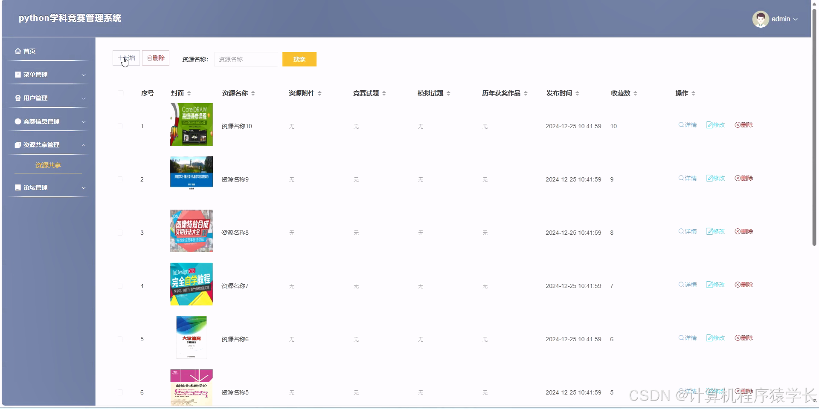The width and height of the screenshot is (819, 409).
Task: Click the chevron beside 用户管理
Action: [x=84, y=98]
